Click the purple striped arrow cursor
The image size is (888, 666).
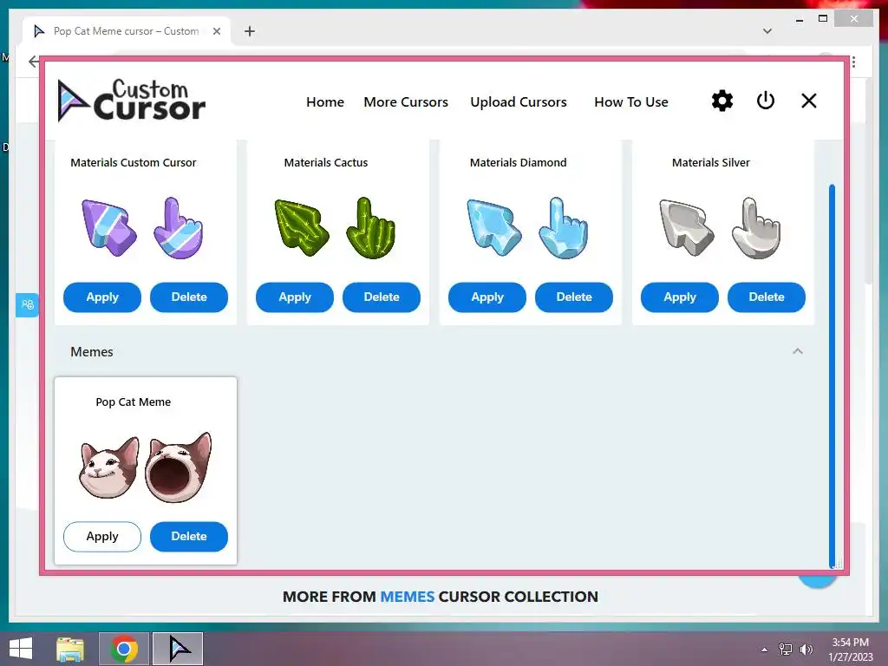pyautogui.click(x=109, y=228)
